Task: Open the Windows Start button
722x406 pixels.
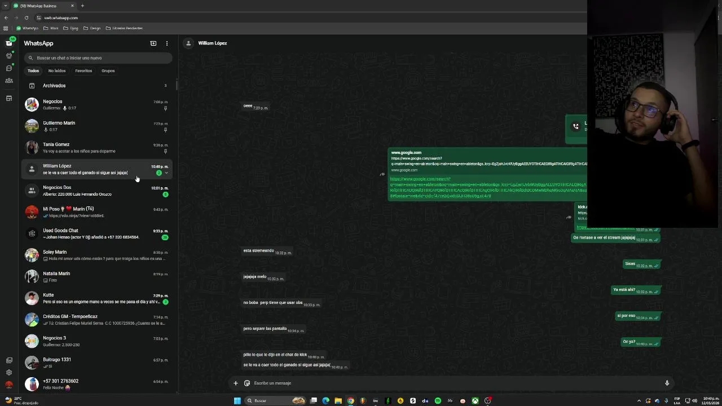Action: point(237,401)
